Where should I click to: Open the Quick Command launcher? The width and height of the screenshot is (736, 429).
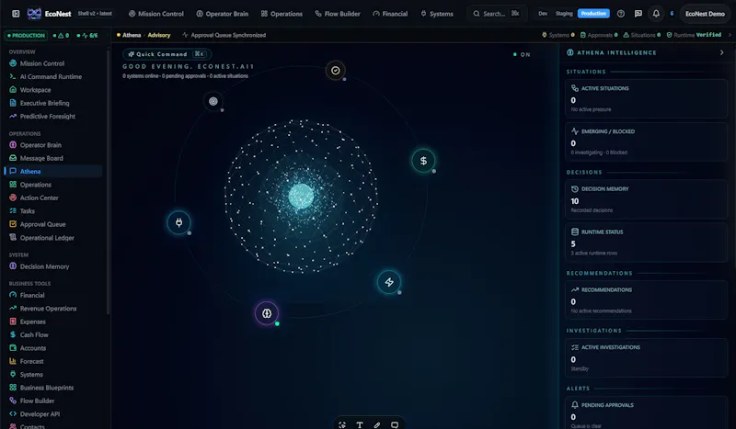167,54
